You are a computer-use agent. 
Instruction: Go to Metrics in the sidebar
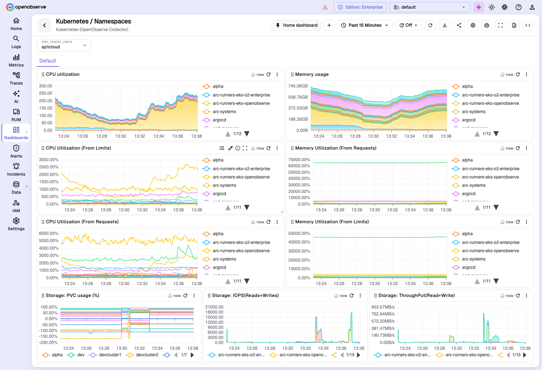[16, 61]
